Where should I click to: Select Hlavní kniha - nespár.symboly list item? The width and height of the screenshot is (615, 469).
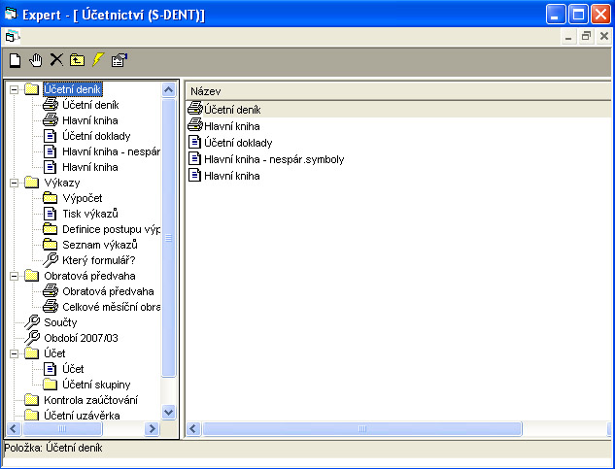coord(273,159)
